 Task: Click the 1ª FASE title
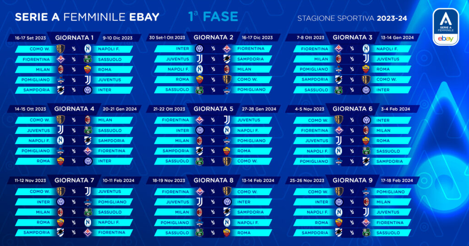213,17
